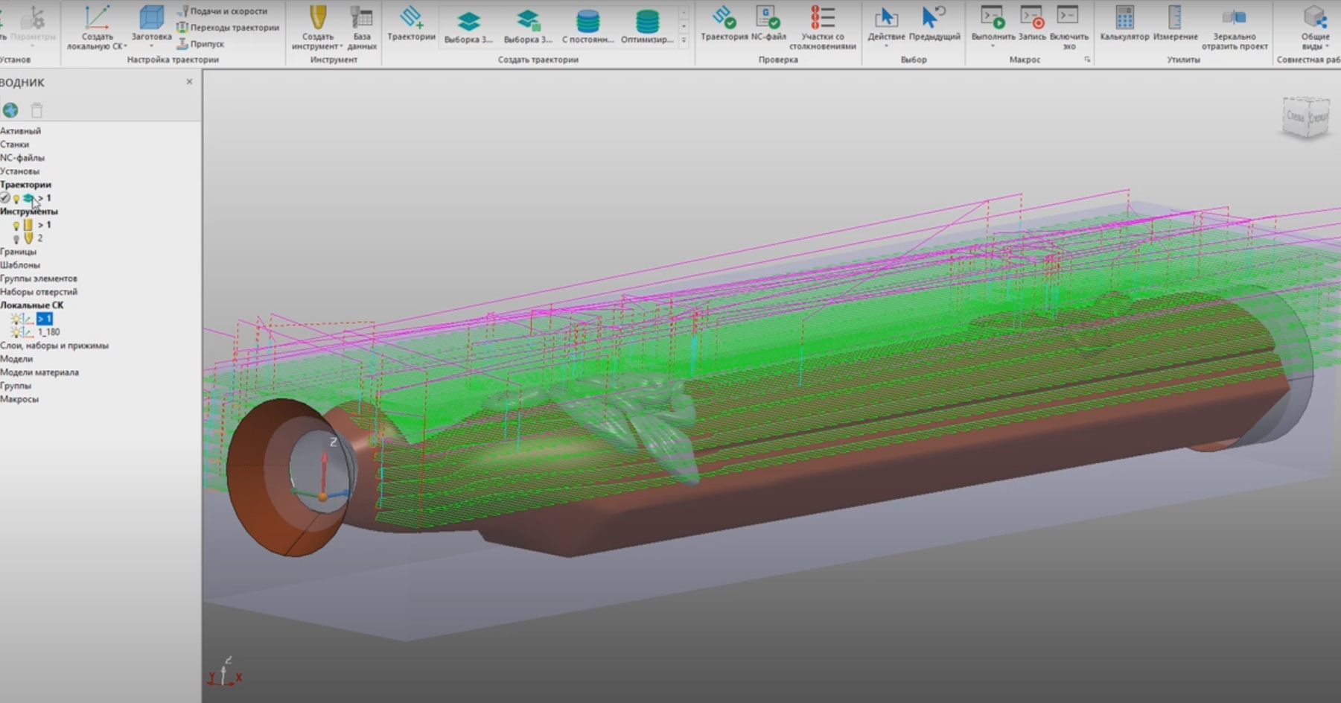Click the Создать инструмент icon
Image resolution: width=1341 pixels, height=703 pixels.
tap(318, 17)
